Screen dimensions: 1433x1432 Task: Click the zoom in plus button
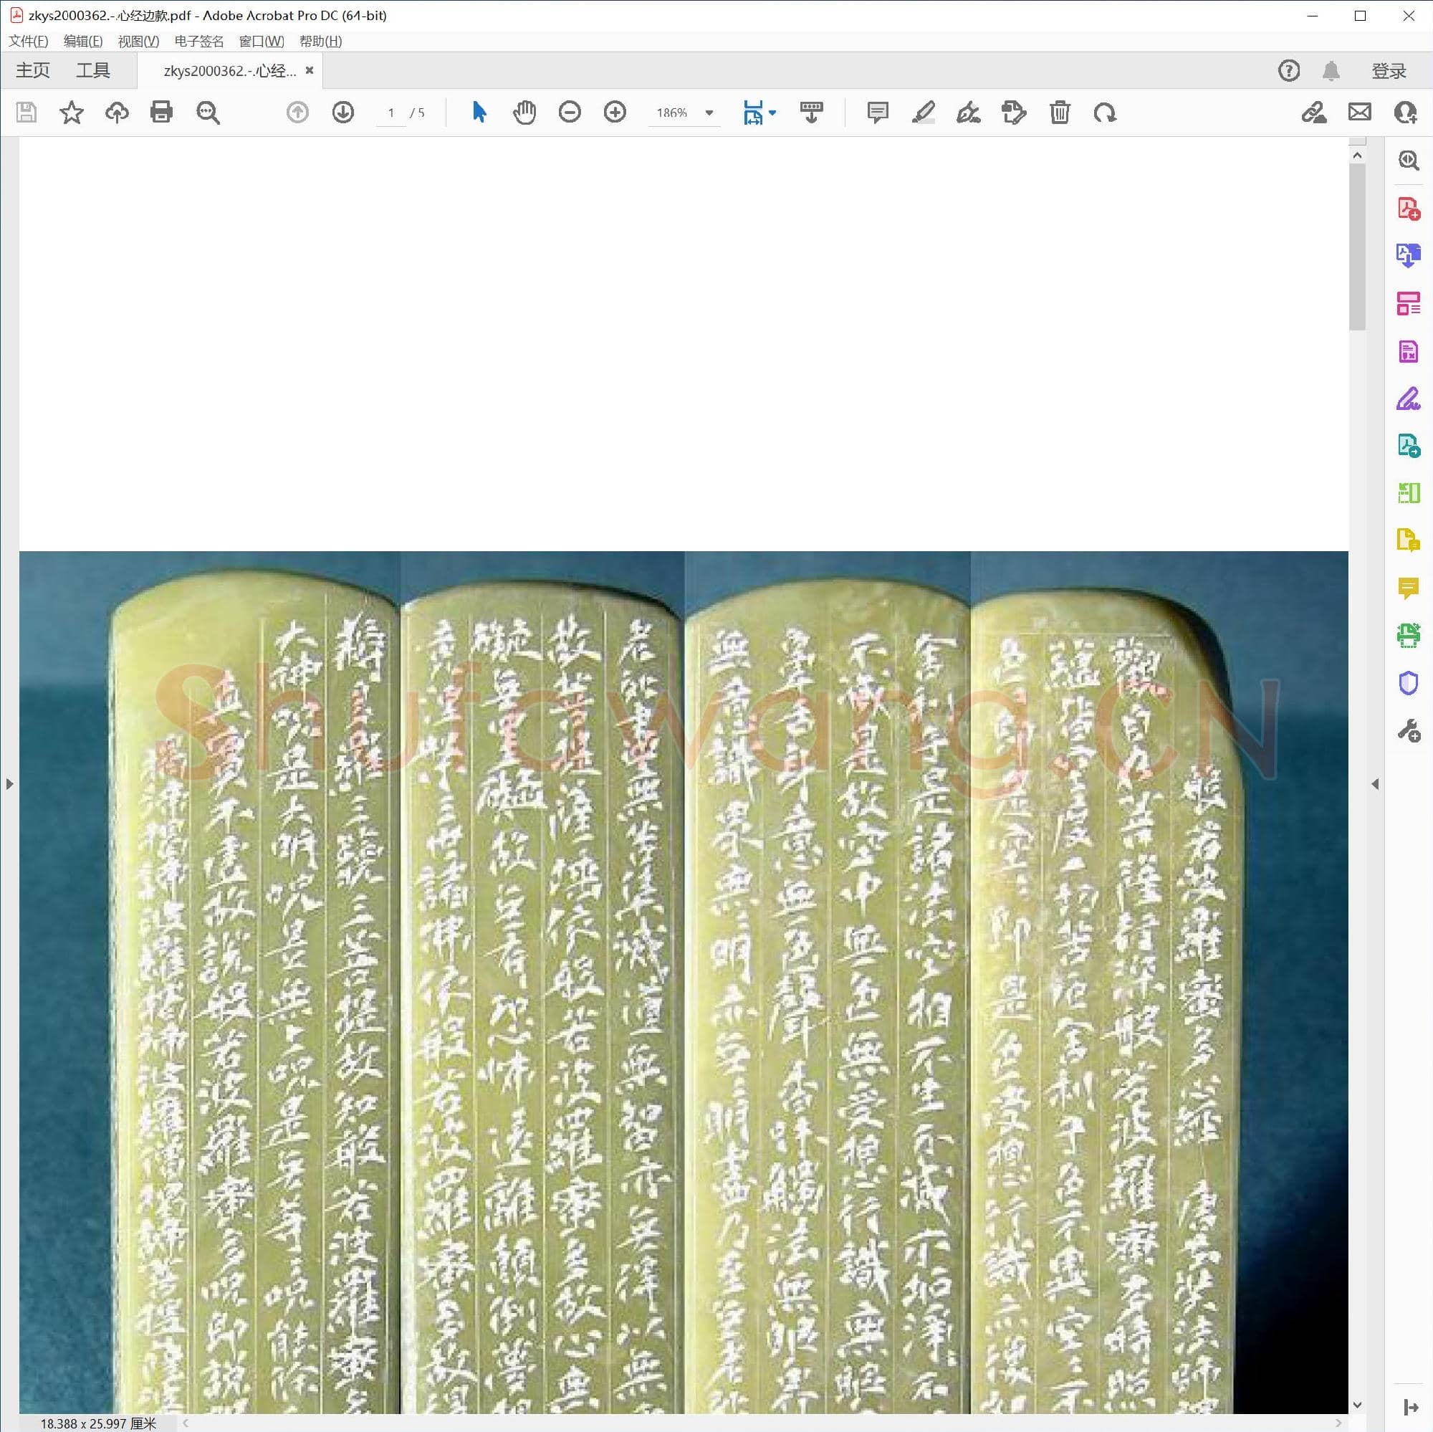[x=615, y=112]
